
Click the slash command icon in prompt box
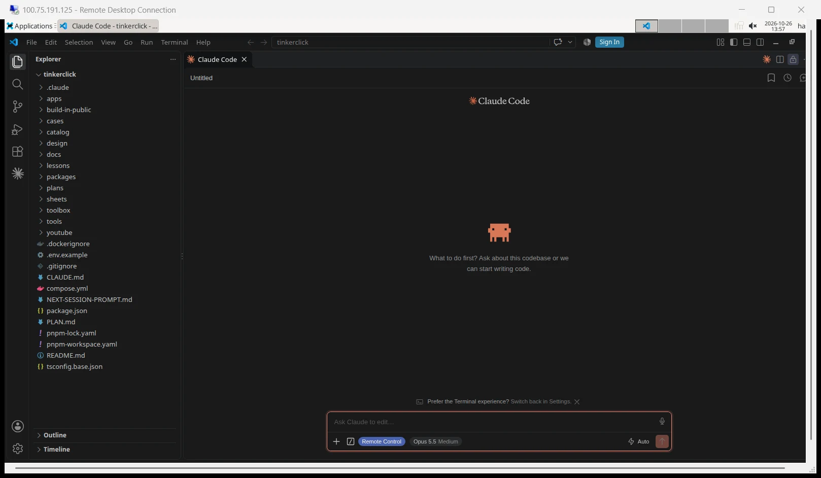[x=350, y=441]
